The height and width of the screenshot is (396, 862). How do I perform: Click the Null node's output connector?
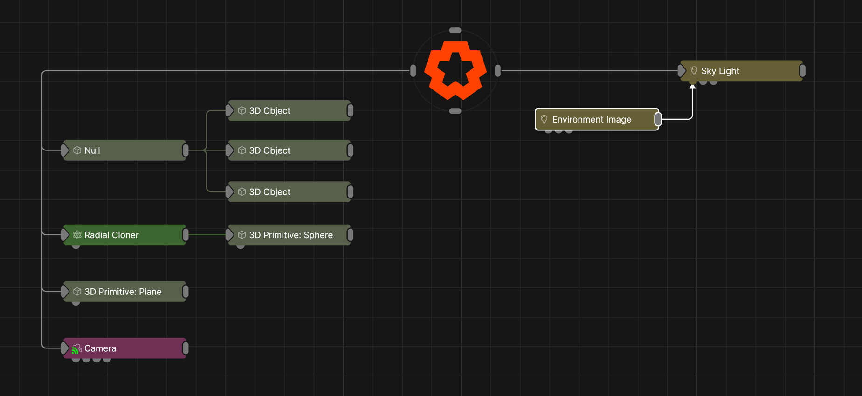tap(186, 150)
